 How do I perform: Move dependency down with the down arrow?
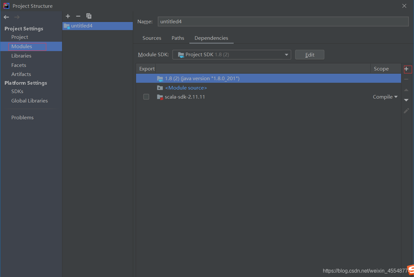[407, 100]
